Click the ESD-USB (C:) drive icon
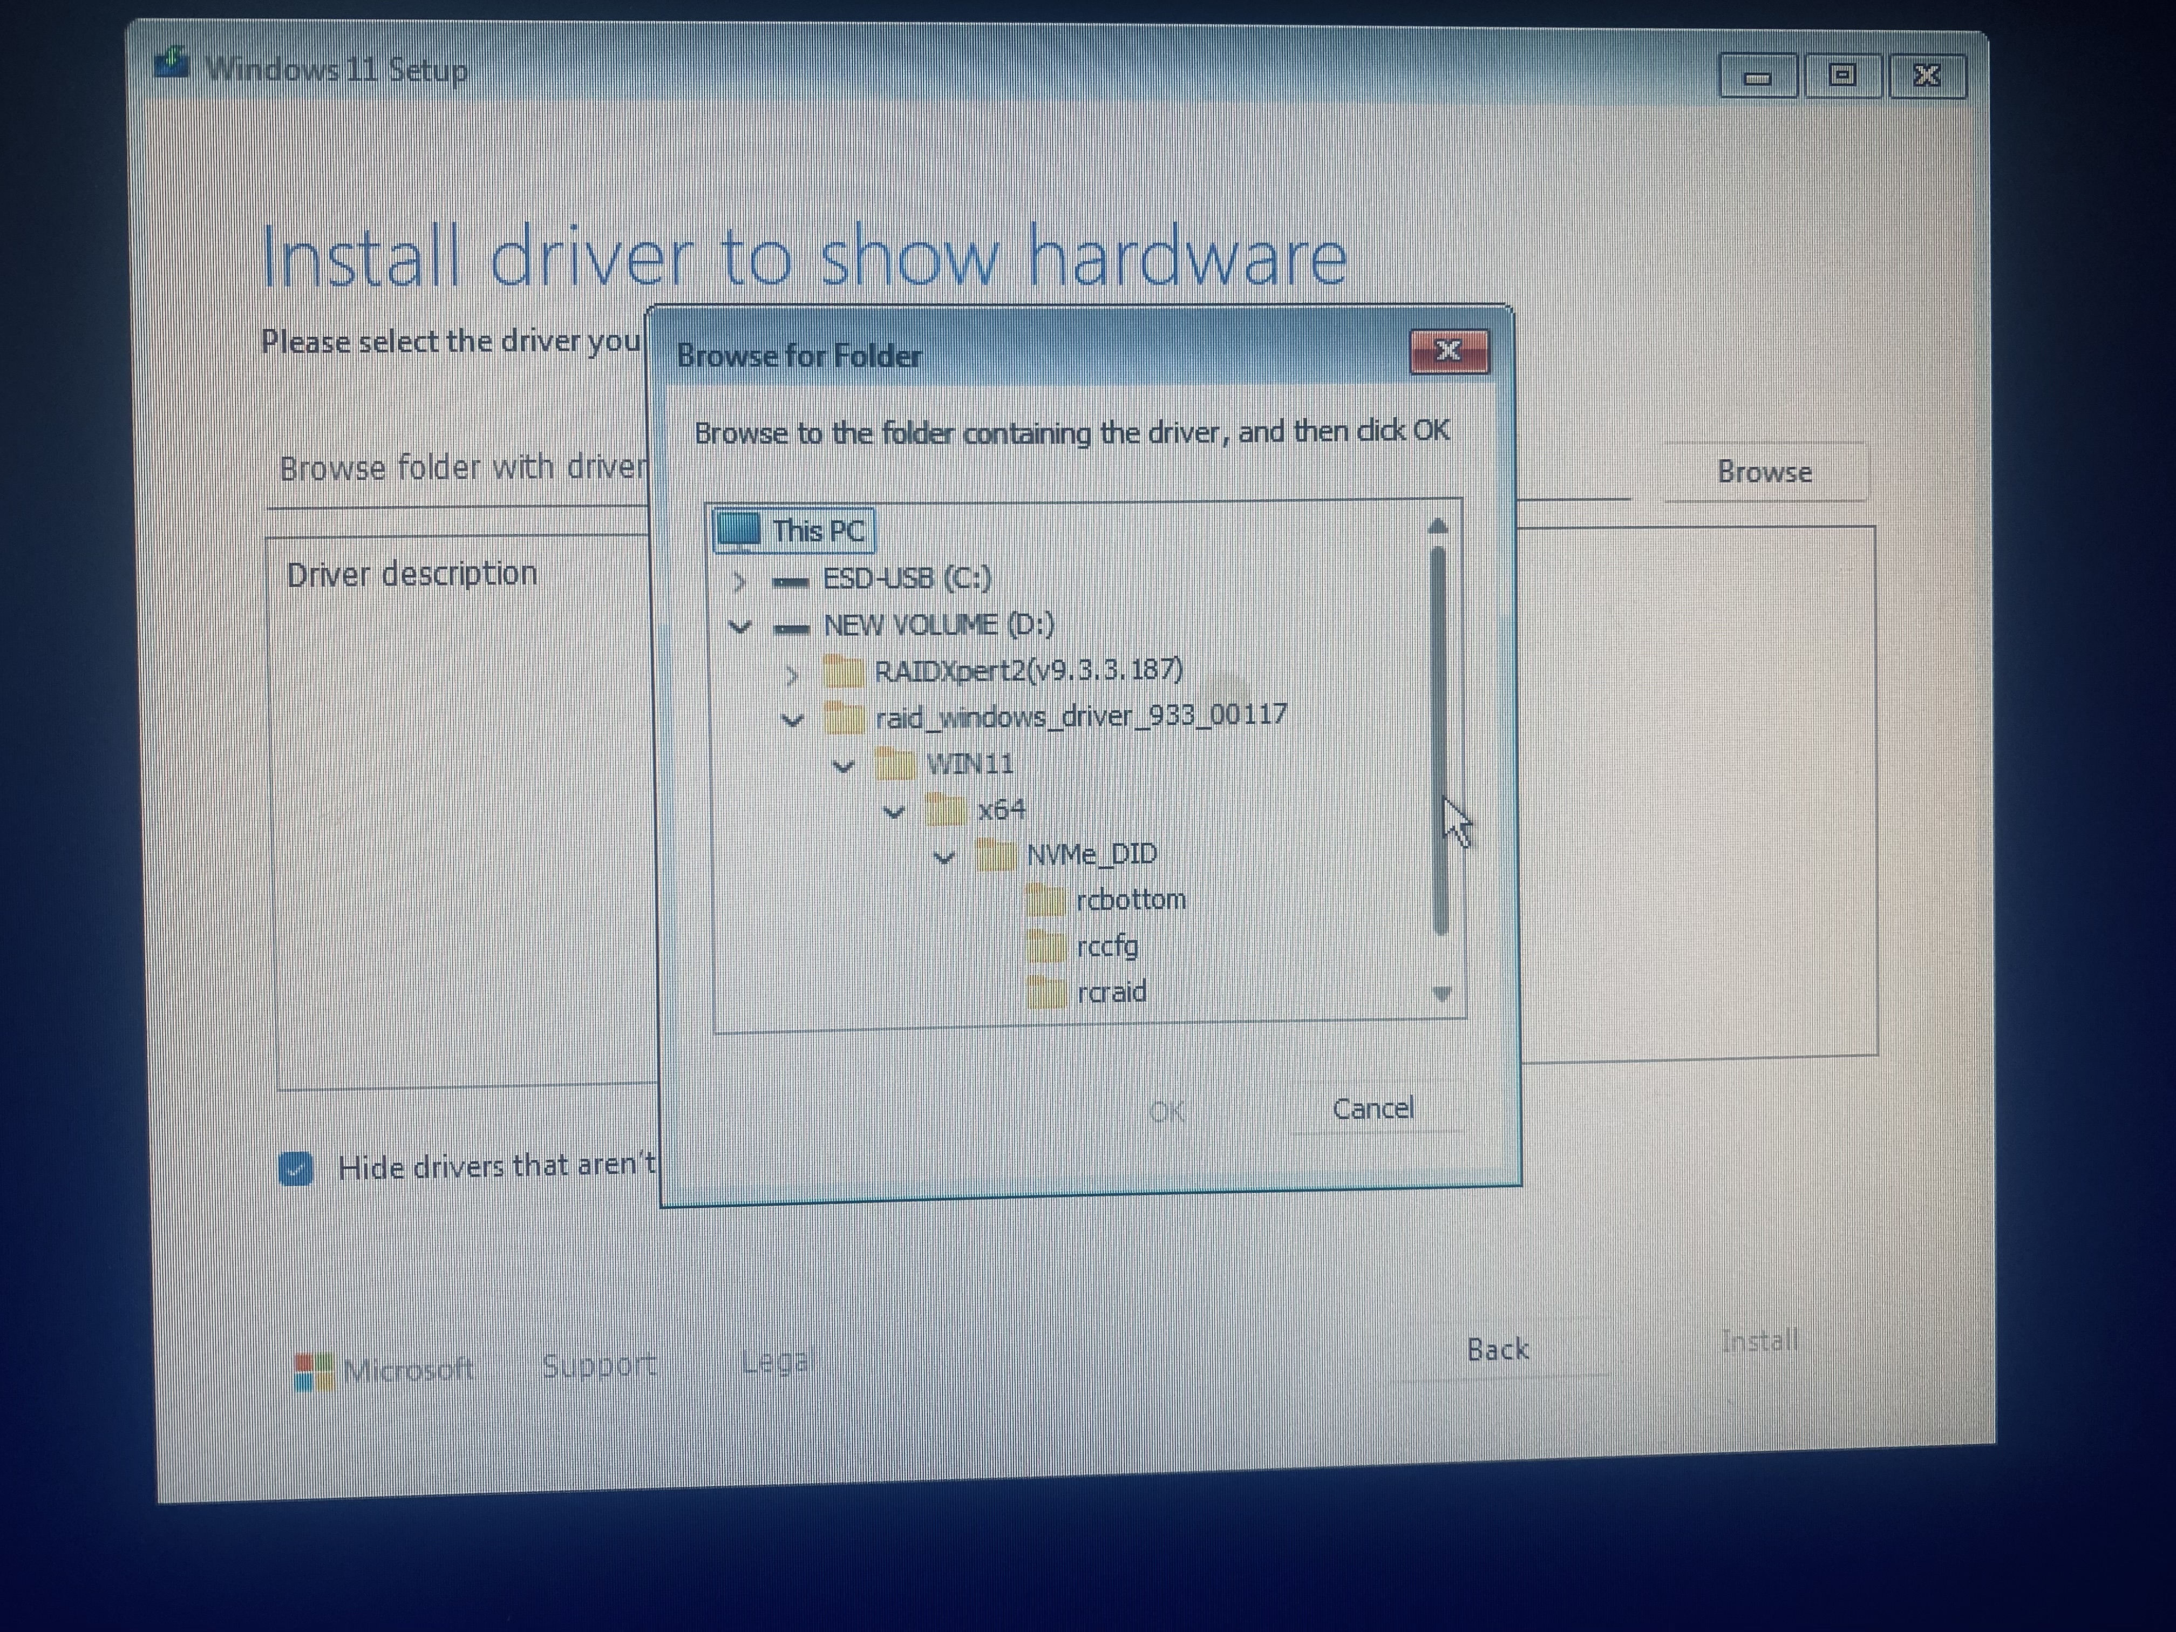 (791, 581)
